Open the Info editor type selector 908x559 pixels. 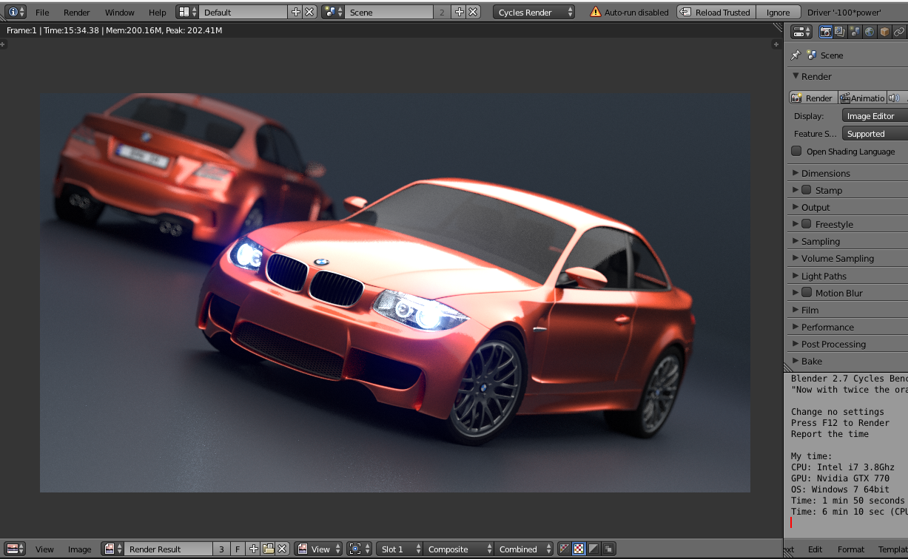pyautogui.click(x=16, y=12)
